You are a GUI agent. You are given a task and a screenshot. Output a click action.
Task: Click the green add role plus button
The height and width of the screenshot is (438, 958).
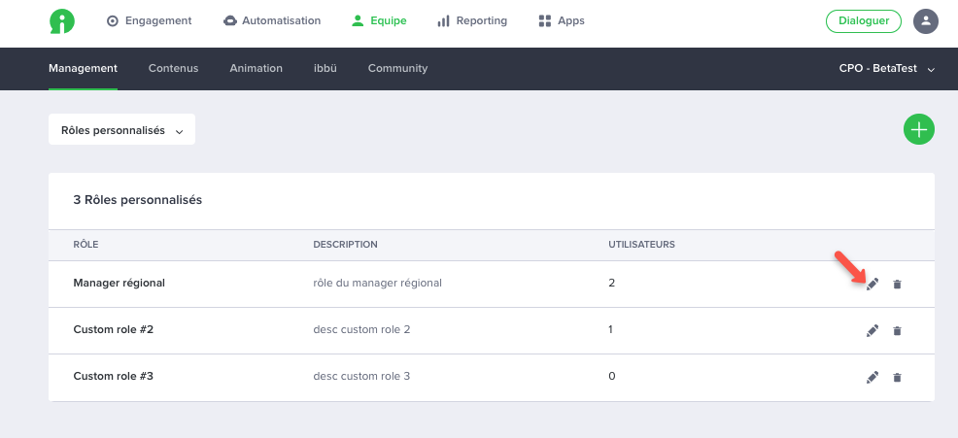918,129
